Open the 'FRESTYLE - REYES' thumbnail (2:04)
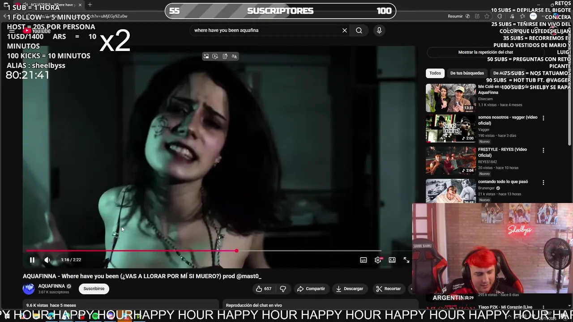 (x=451, y=161)
